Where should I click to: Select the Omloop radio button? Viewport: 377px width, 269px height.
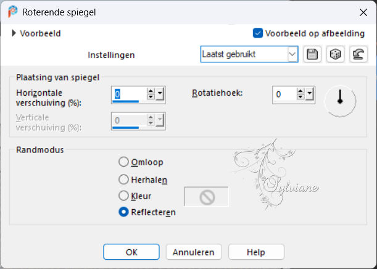(x=123, y=162)
